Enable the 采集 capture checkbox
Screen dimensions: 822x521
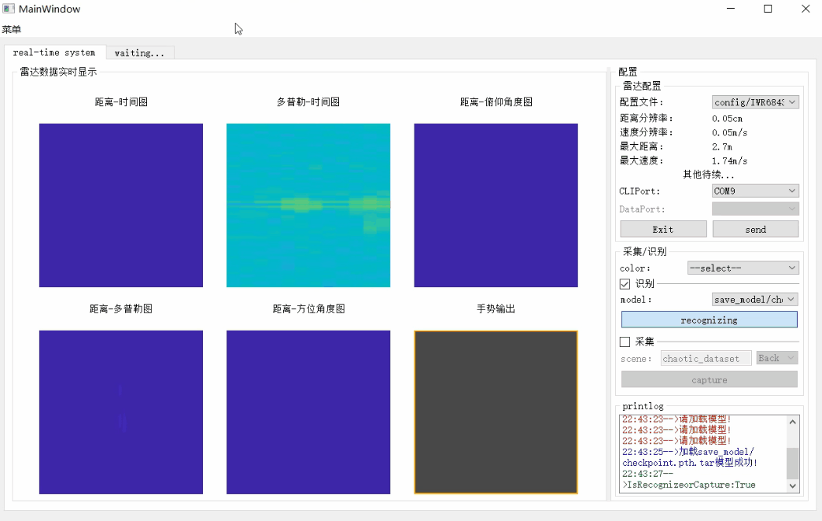pos(623,341)
